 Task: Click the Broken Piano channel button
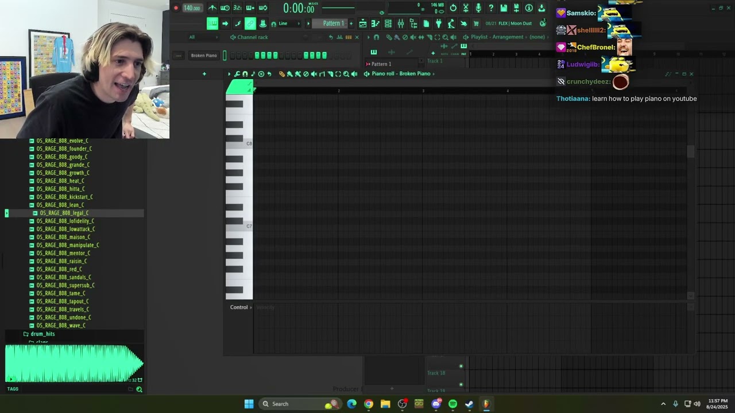(x=204, y=56)
